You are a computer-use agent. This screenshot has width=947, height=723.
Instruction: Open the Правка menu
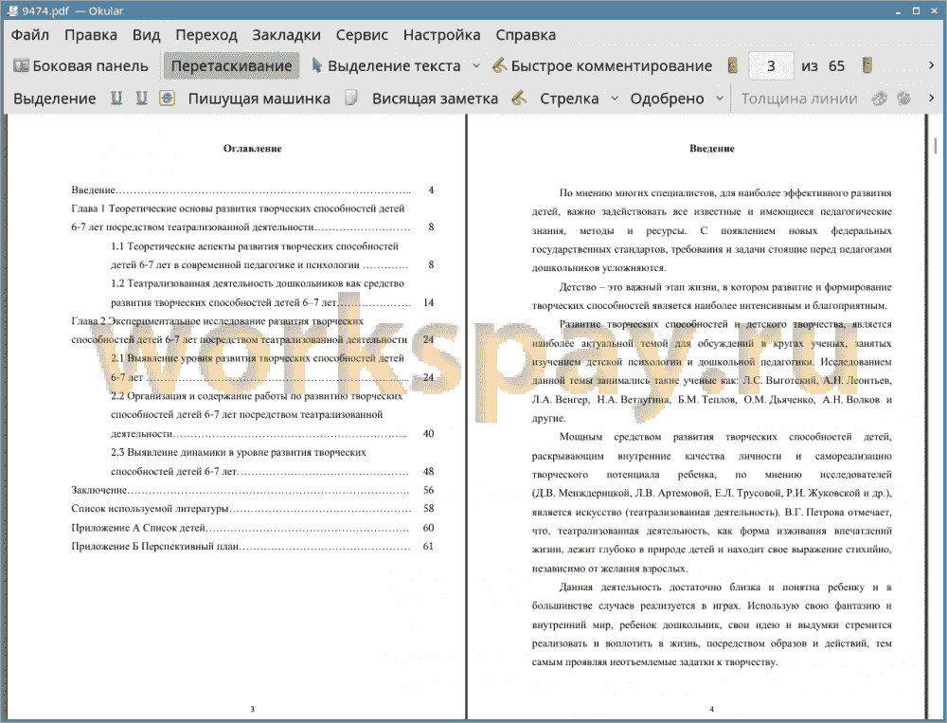coord(91,35)
